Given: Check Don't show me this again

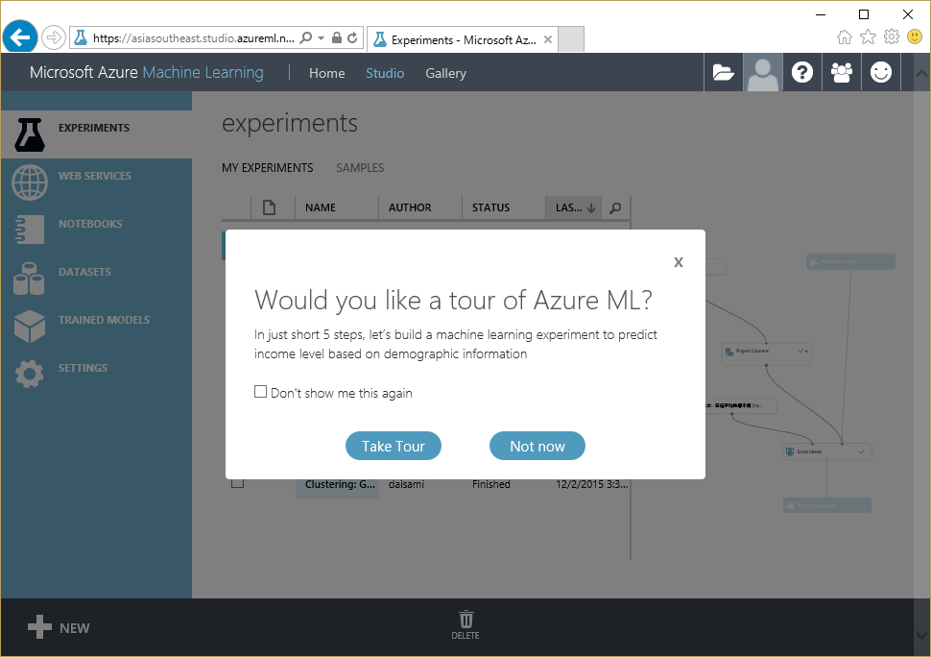Looking at the screenshot, I should coord(261,392).
